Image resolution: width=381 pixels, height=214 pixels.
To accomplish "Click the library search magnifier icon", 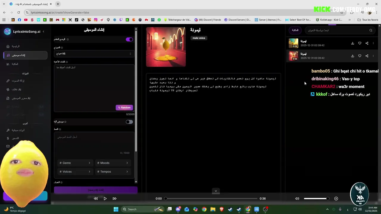I will (x=371, y=30).
